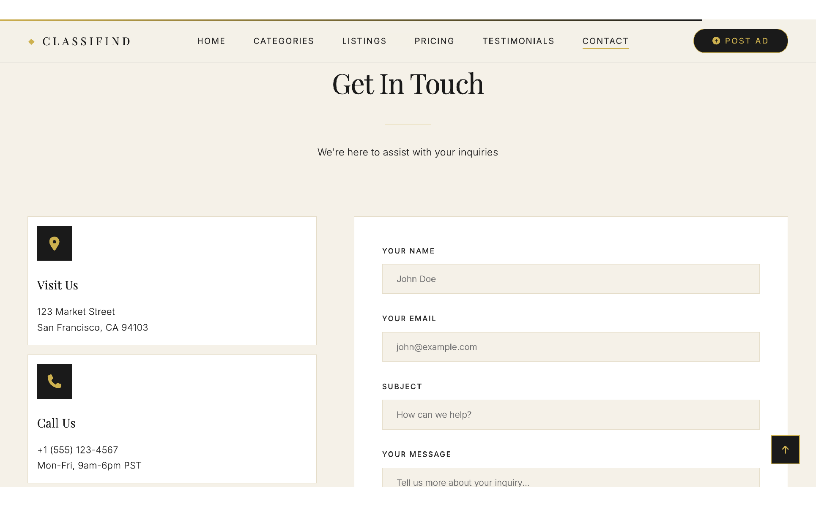Open the CLASSIFIND home logo text
Viewport: 816px width, 507px height.
87,41
